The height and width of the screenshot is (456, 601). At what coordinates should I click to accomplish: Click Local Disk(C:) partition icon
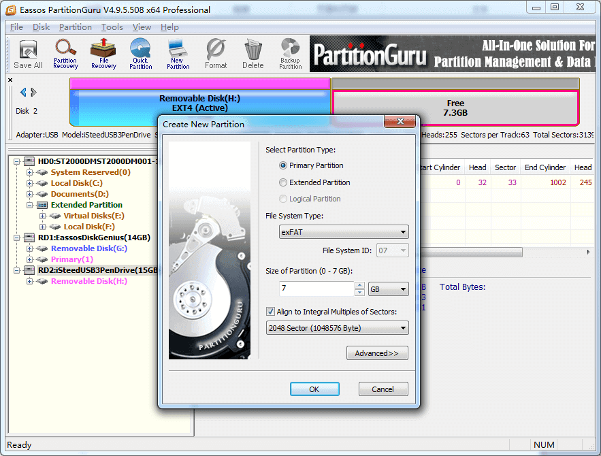42,183
